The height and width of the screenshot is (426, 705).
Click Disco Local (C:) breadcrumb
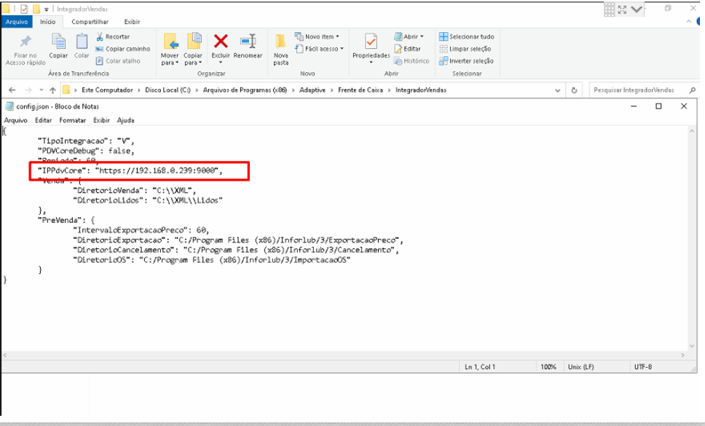pos(168,90)
